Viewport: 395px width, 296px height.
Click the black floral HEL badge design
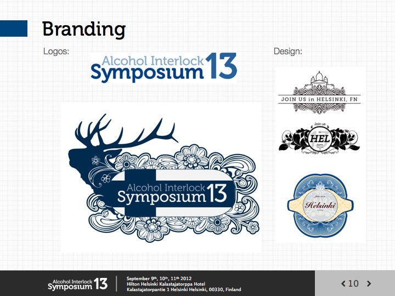click(319, 138)
